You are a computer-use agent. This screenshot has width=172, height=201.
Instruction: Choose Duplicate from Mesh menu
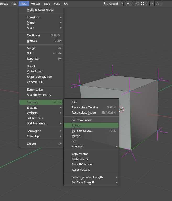pyautogui.click(x=41, y=35)
